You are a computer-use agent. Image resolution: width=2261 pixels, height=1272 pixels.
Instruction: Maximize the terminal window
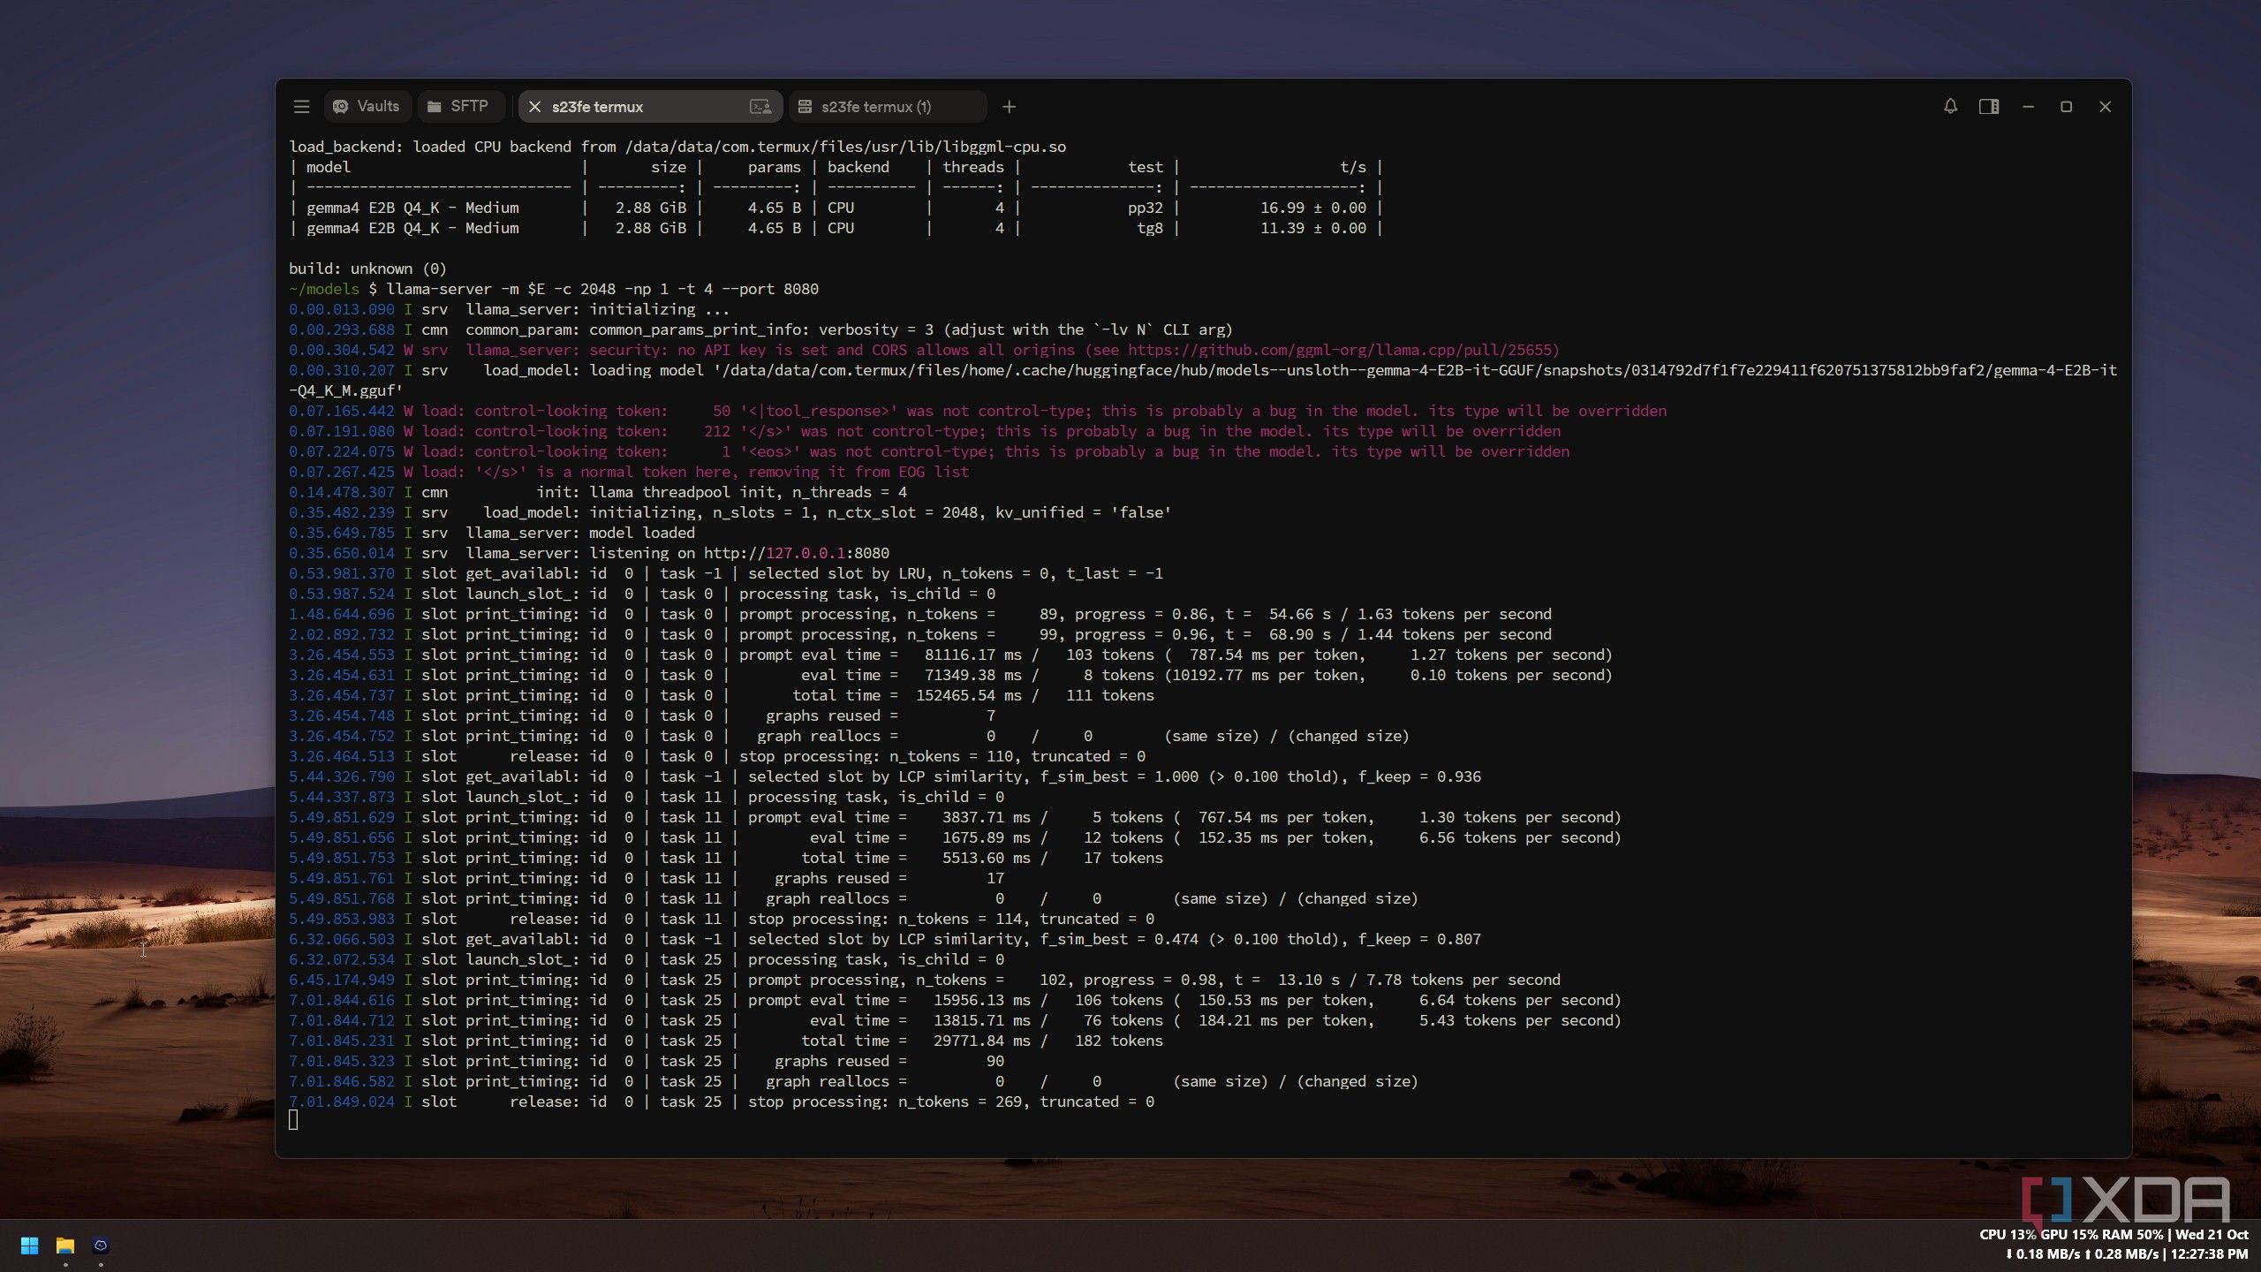[2066, 107]
